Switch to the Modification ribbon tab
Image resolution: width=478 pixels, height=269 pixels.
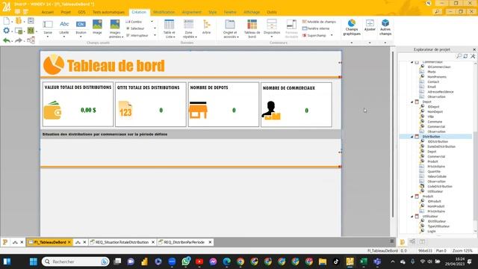point(164,12)
